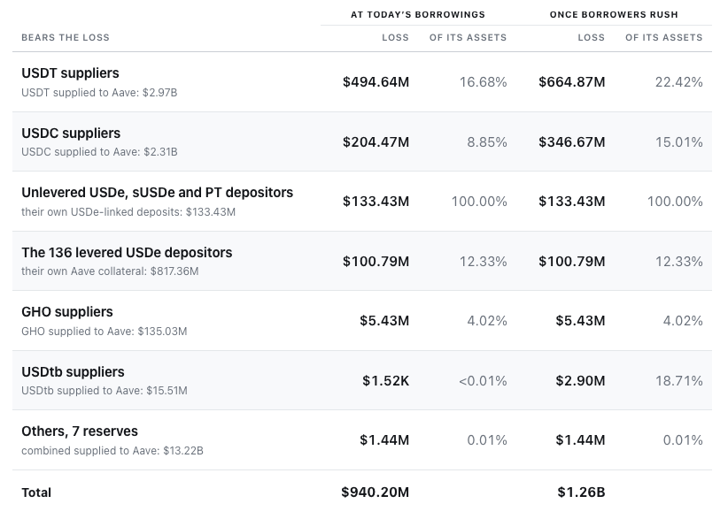Click the $494.64M USDT loss value
This screenshot has width=728, height=519.
click(376, 82)
